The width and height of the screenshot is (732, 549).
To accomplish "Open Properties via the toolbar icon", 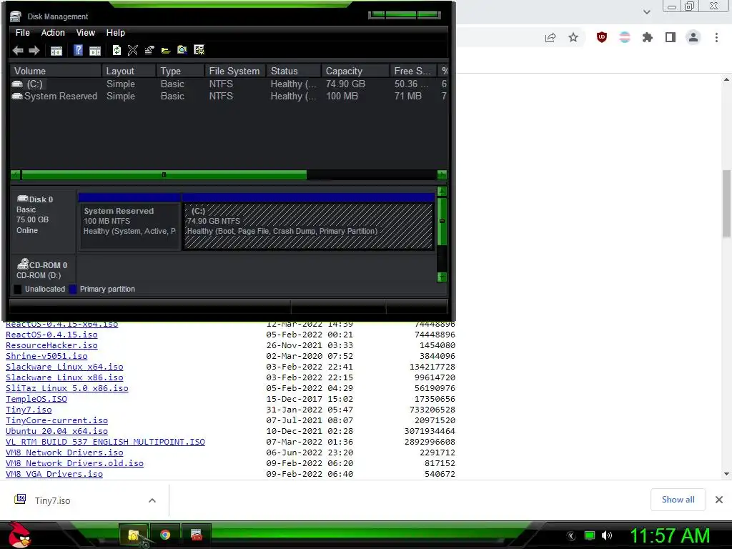I will pos(149,50).
